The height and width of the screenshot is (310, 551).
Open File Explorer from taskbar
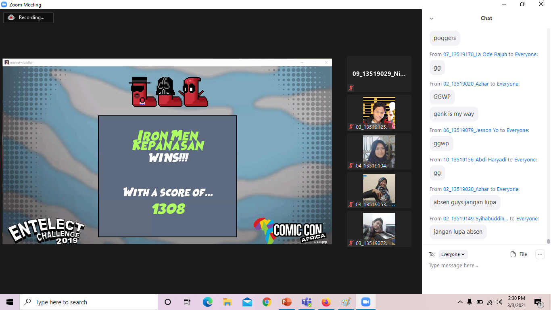click(x=227, y=302)
